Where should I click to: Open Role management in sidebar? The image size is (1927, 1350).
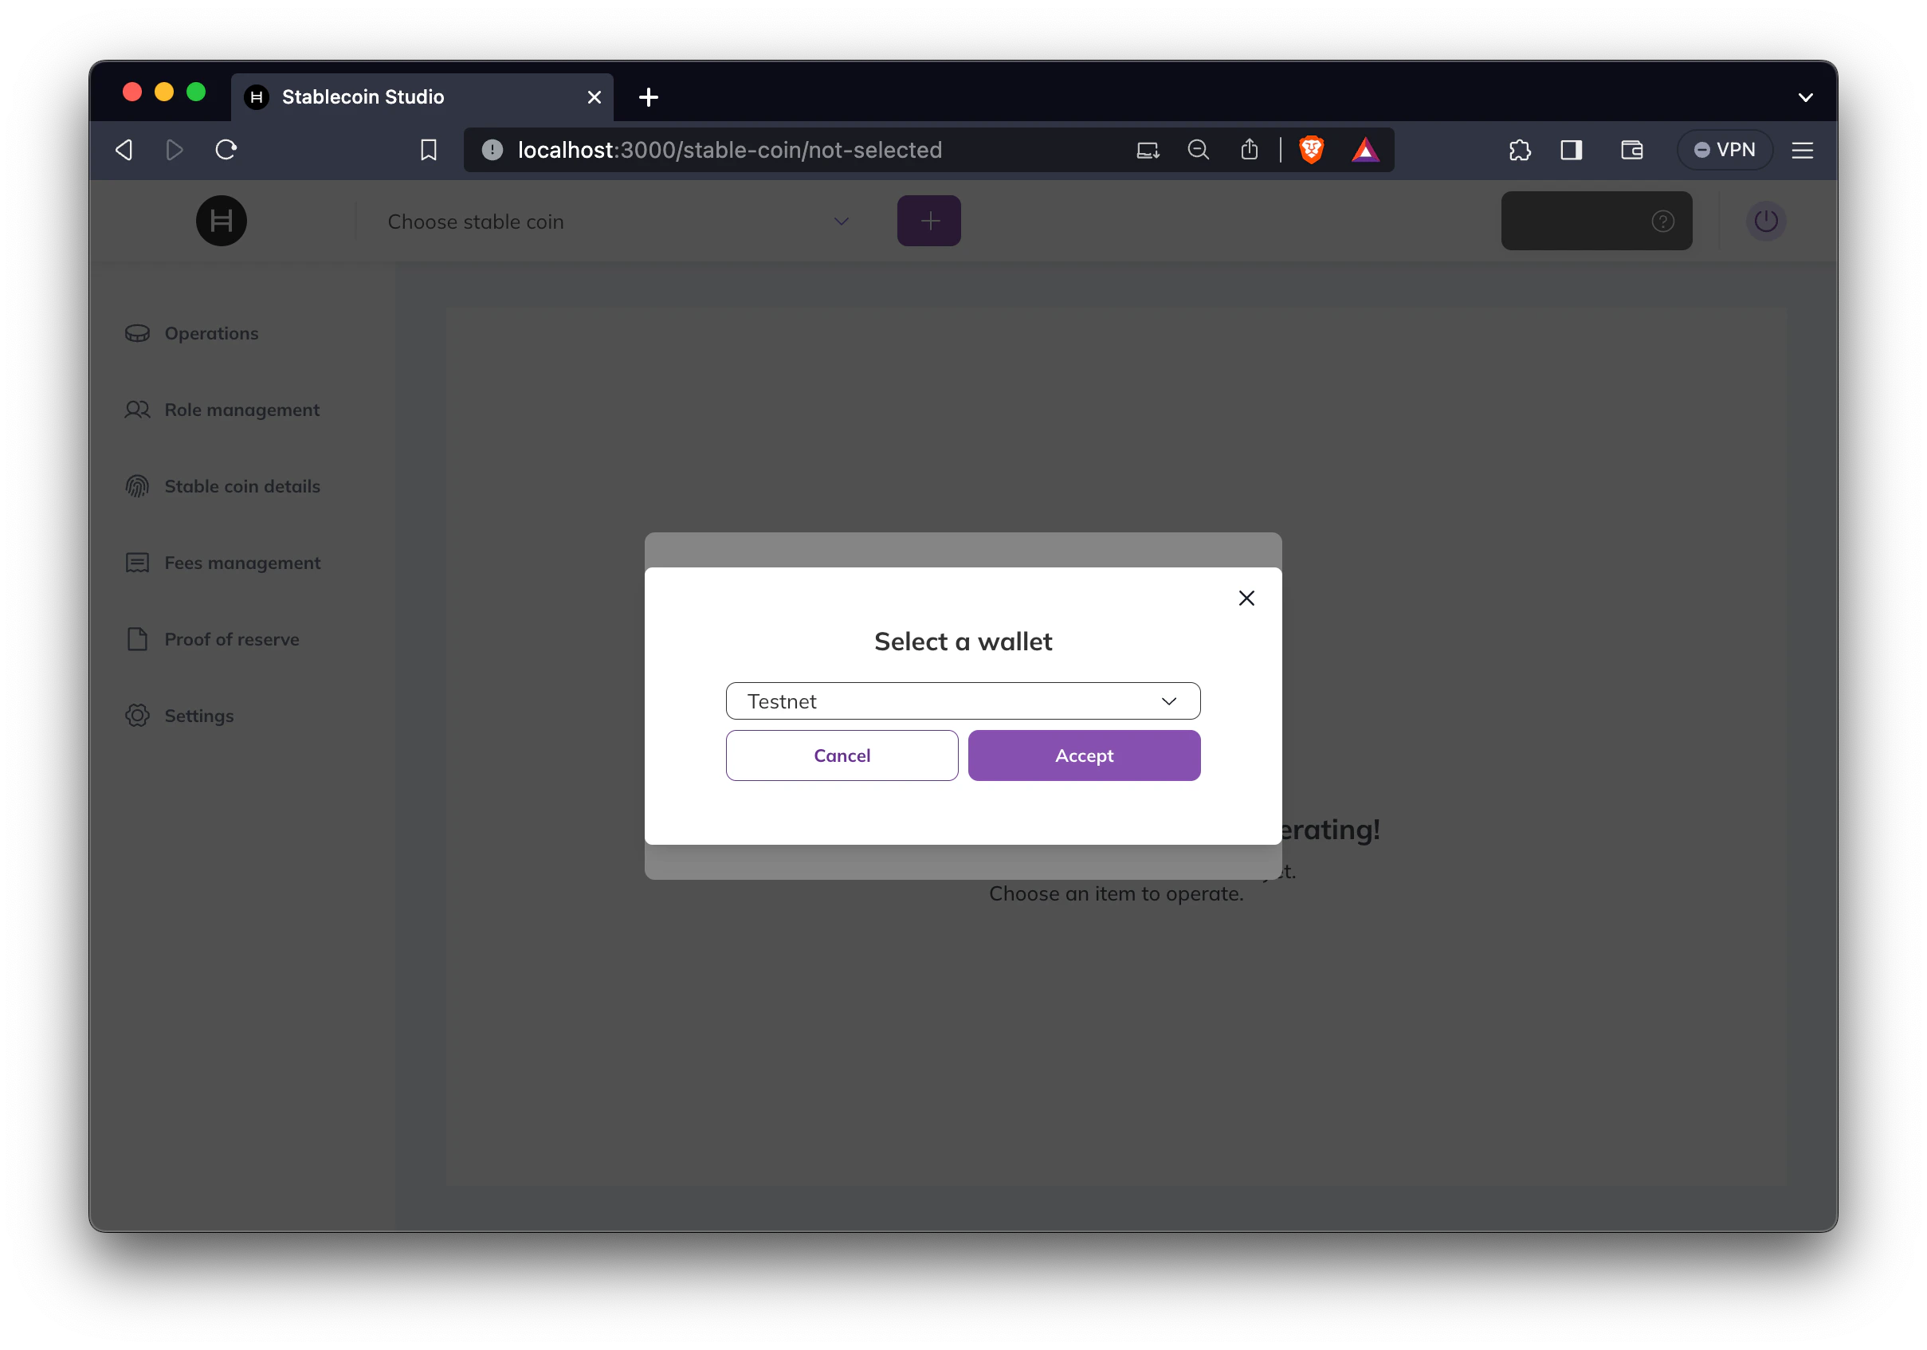pos(241,410)
